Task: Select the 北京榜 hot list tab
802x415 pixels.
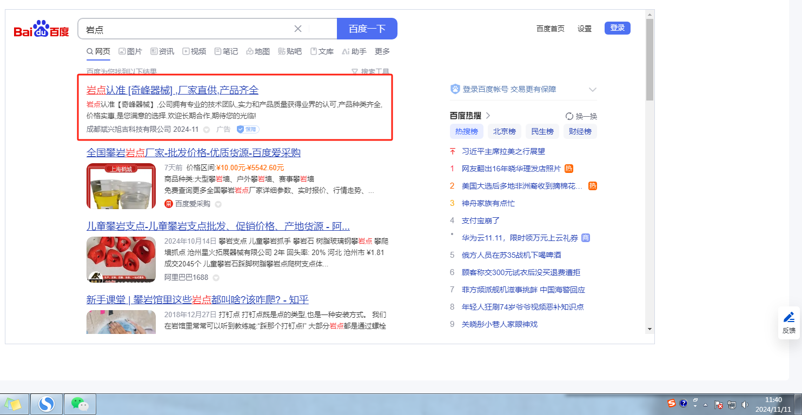Action: tap(504, 131)
